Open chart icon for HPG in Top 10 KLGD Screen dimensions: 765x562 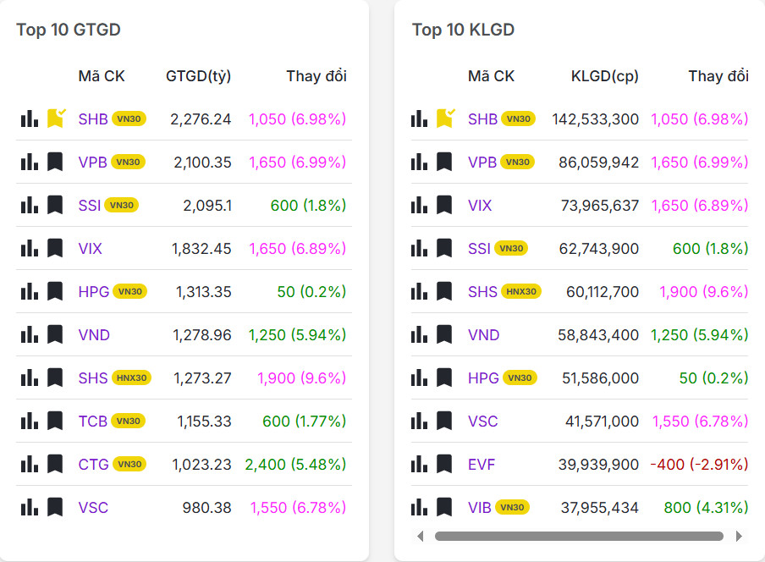419,377
